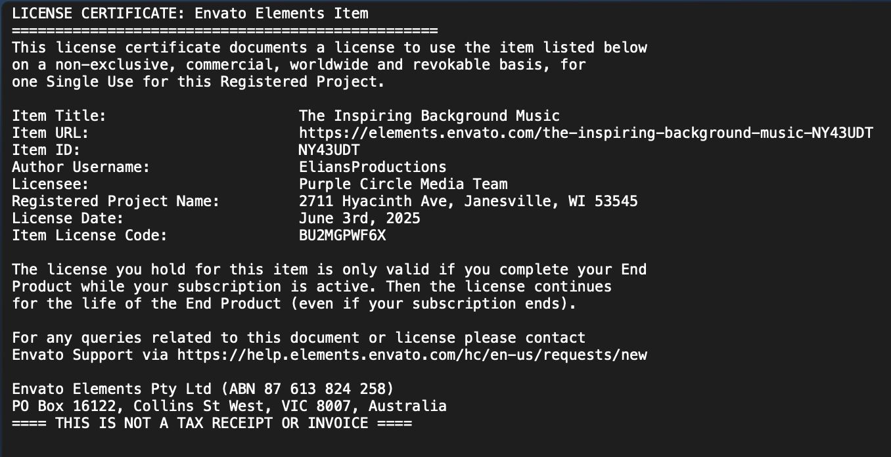The width and height of the screenshot is (891, 457).
Task: Click the Item ID value NY43UDT
Action: point(329,150)
